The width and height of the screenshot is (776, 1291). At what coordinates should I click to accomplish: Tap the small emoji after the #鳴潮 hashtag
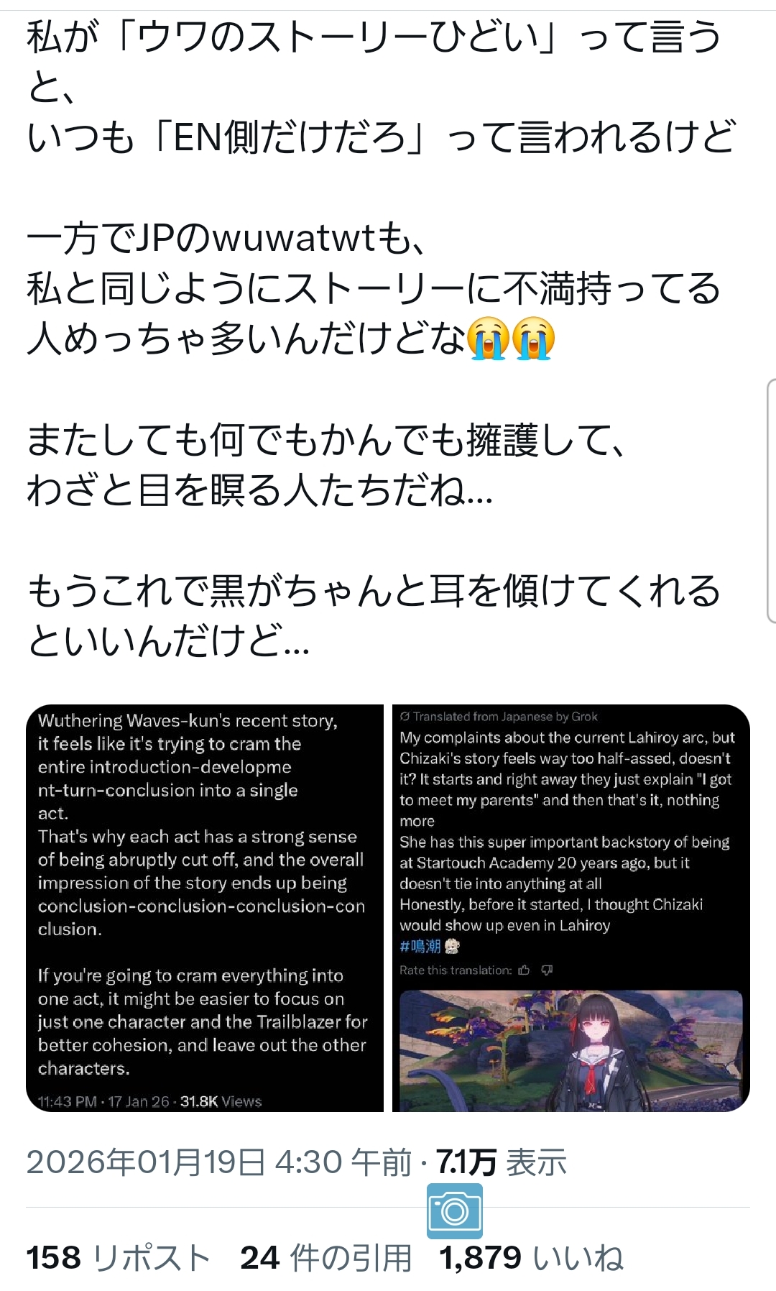pyautogui.click(x=451, y=946)
